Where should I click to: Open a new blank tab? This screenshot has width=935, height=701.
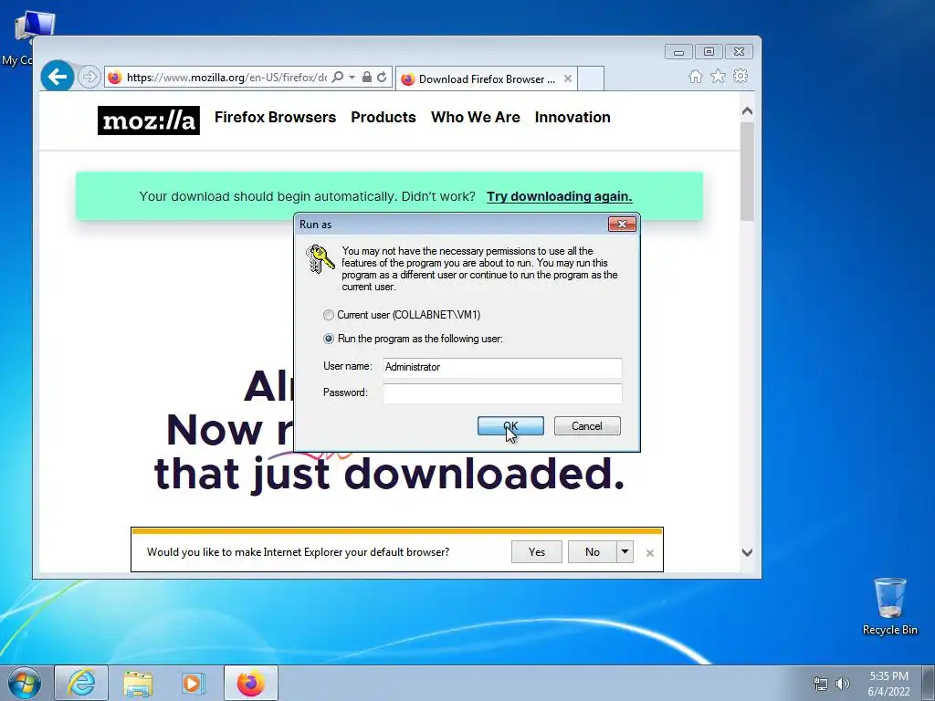(x=591, y=78)
